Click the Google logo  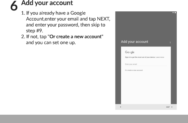[x=129, y=52]
